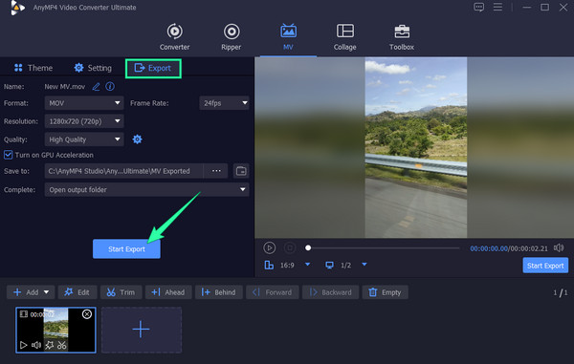This screenshot has width=574, height=364.
Task: Insert clip Behind
Action: pos(218,292)
